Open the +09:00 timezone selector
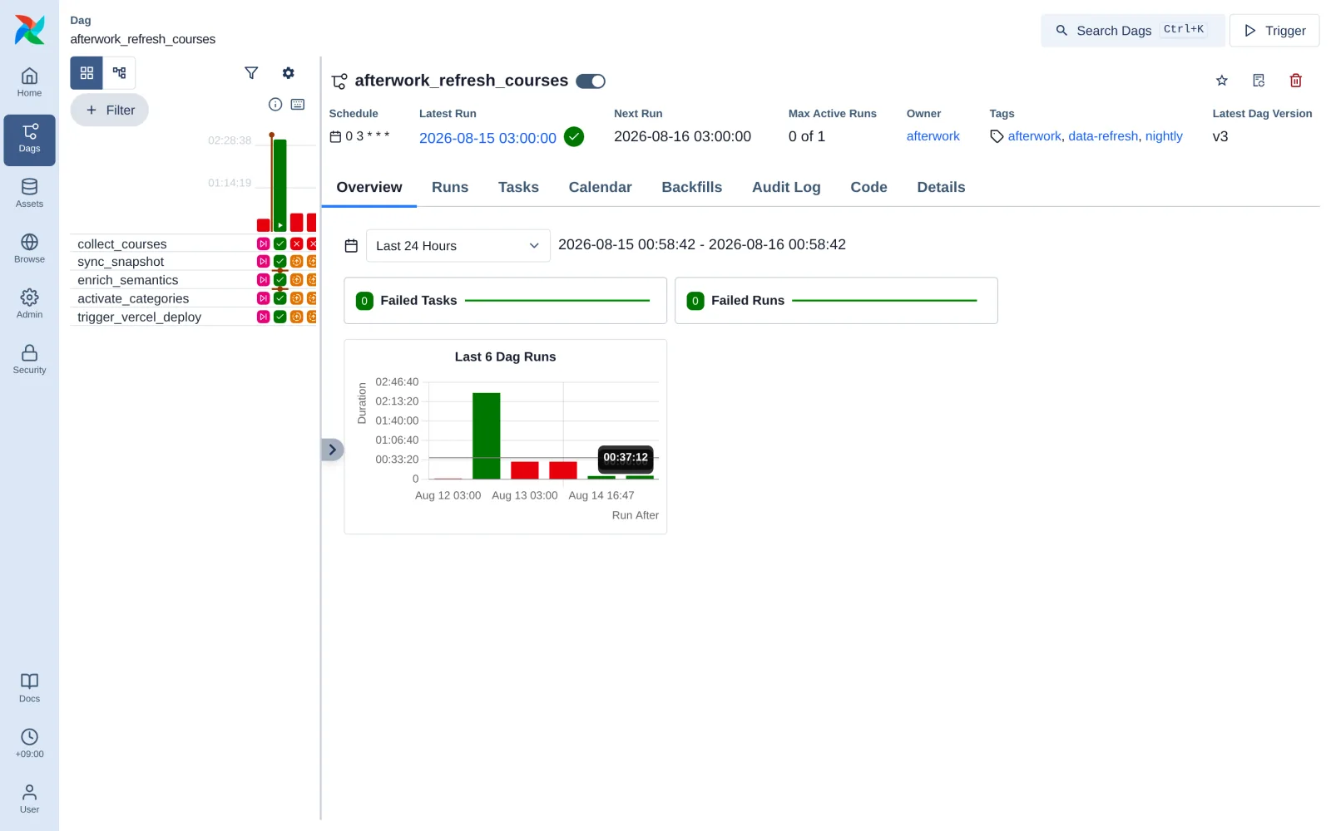The height and width of the screenshot is (831, 1331). pos(29,744)
